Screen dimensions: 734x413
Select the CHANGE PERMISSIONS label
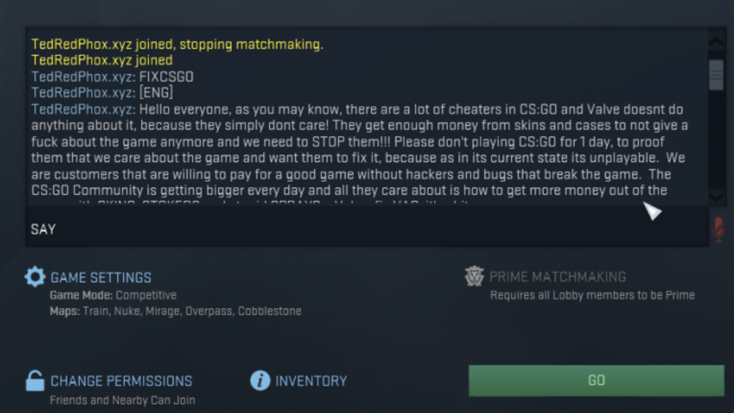pyautogui.click(x=121, y=381)
